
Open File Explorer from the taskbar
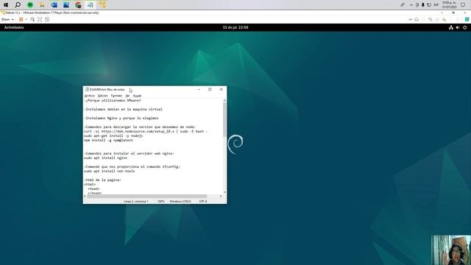click(x=42, y=5)
